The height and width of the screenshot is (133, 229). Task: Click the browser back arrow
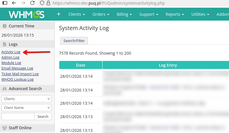[x=14, y=3]
